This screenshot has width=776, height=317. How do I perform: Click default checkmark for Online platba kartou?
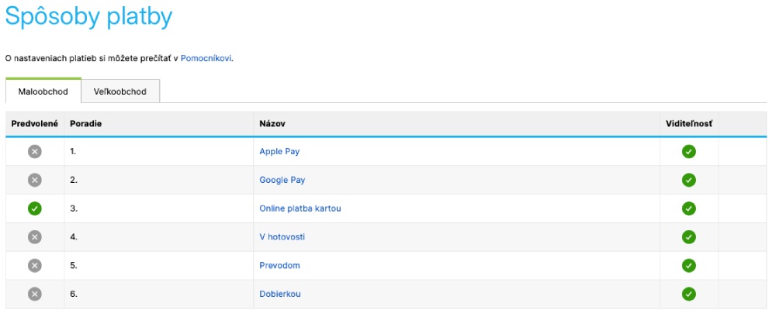tap(34, 208)
